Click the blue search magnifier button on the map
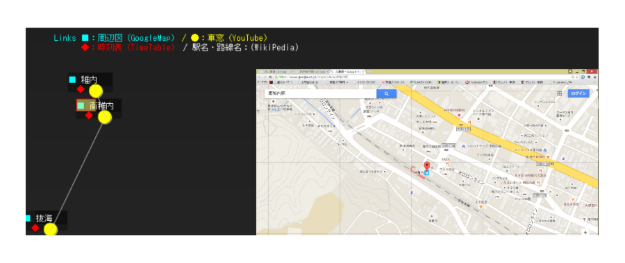This screenshot has height=263, width=625. click(386, 93)
